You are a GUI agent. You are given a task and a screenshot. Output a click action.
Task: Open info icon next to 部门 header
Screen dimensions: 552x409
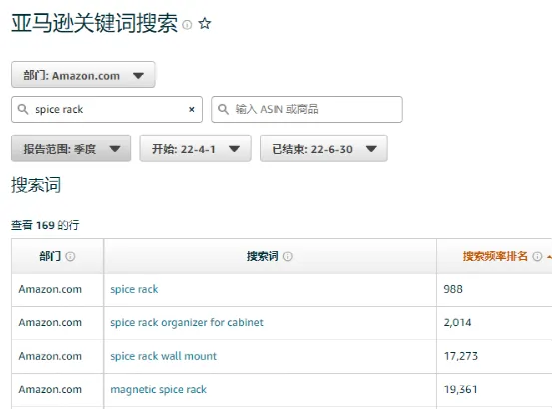click(71, 256)
